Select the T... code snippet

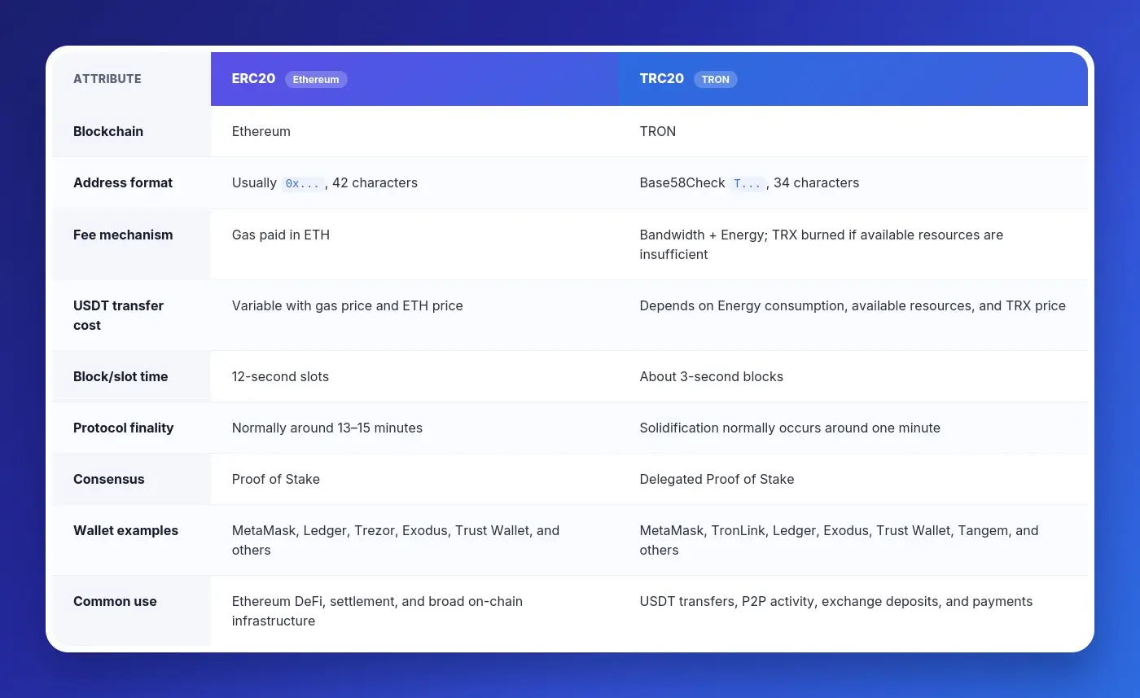[748, 183]
